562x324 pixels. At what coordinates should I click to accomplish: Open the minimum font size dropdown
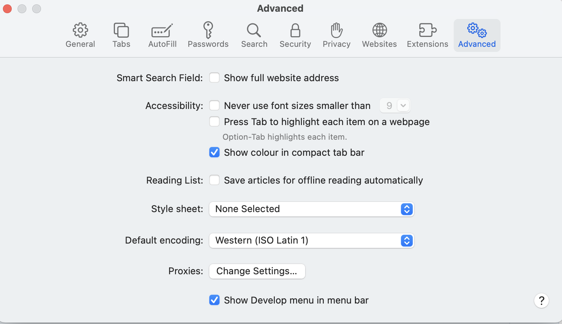coord(395,105)
